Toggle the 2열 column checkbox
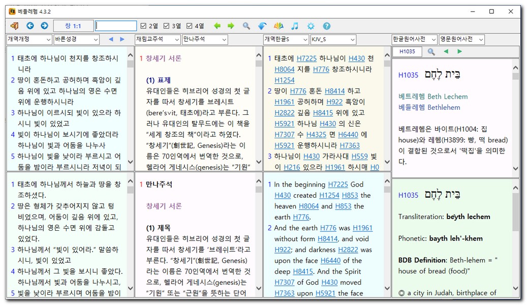This screenshot has width=527, height=305. coord(143,26)
